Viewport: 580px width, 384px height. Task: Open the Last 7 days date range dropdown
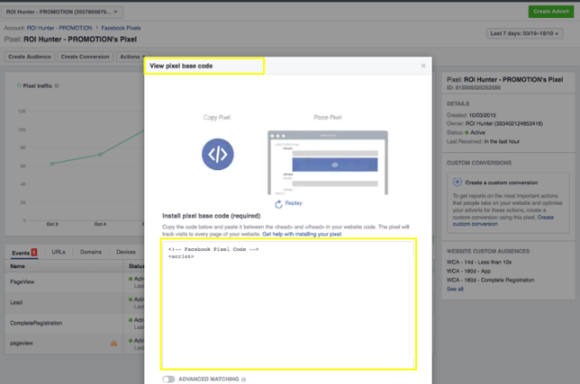coord(524,33)
